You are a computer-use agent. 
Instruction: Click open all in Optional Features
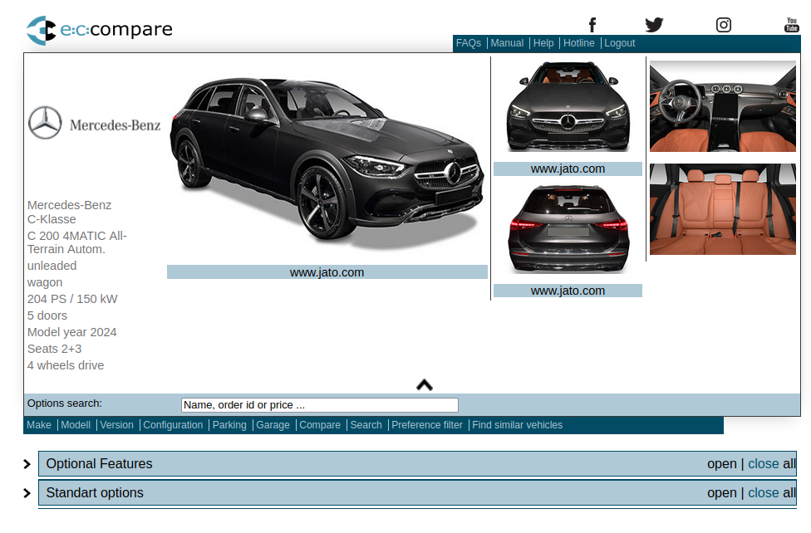tap(722, 464)
